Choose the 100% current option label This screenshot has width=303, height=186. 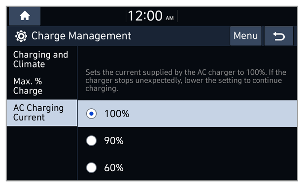pos(117,114)
